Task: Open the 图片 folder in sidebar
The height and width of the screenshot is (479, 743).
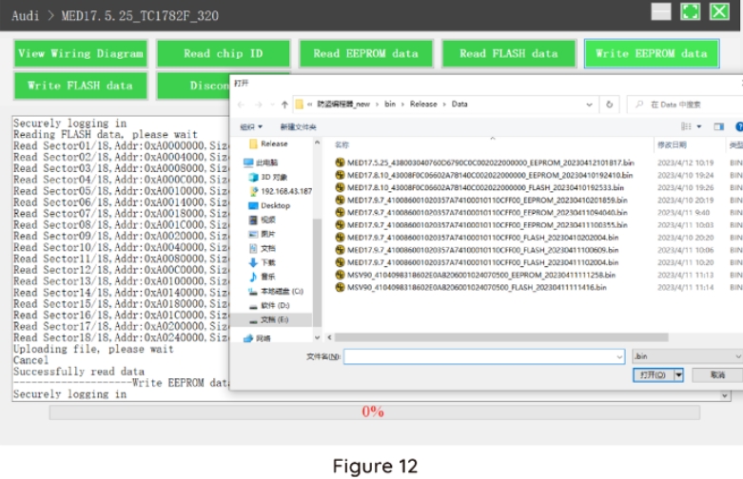Action: [262, 234]
